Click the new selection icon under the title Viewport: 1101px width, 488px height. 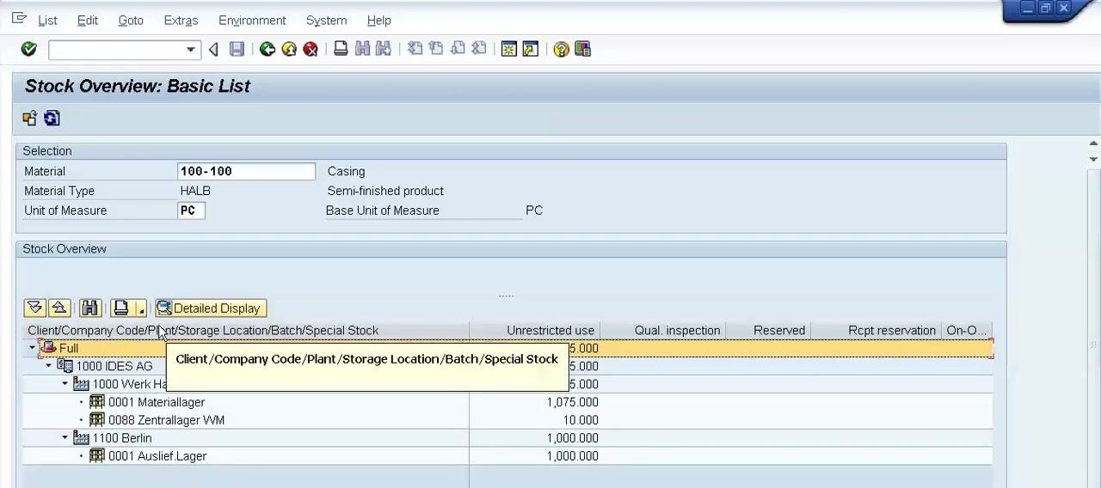coord(30,119)
